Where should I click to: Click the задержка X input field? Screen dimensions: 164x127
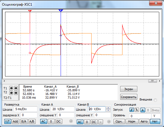pyautogui.click(x=29, y=115)
